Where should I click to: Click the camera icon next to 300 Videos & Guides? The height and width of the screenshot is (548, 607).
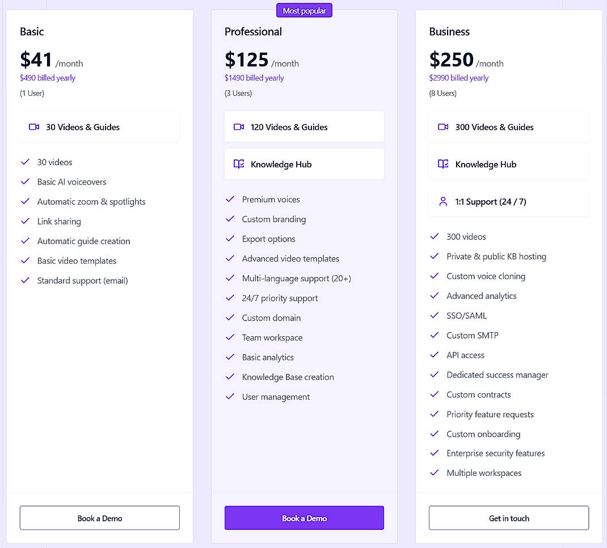[443, 127]
